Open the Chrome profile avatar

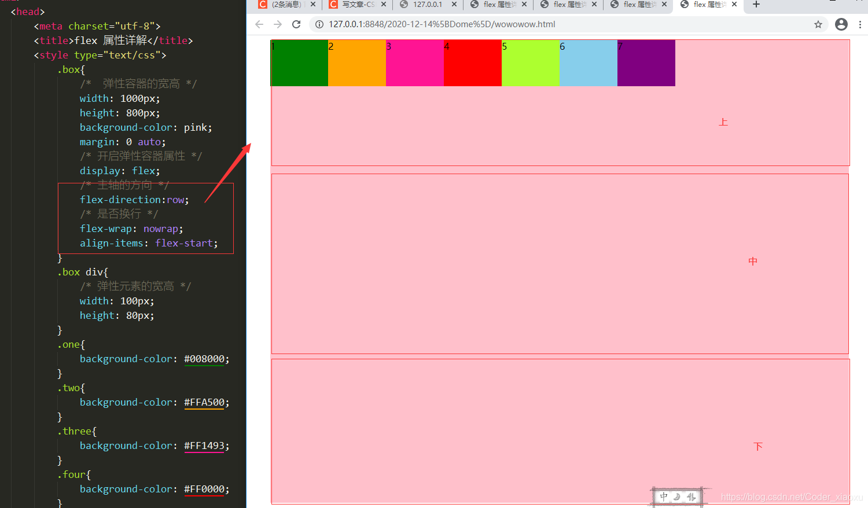[x=841, y=24]
